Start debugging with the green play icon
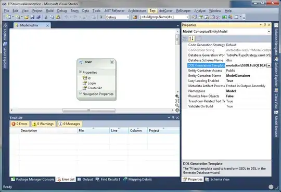Screen dimensions: 281x192 pos(101,17)
